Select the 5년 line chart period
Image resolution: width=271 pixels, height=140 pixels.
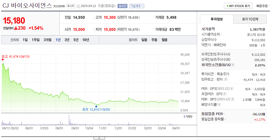pyautogui.click(x=76, y=40)
